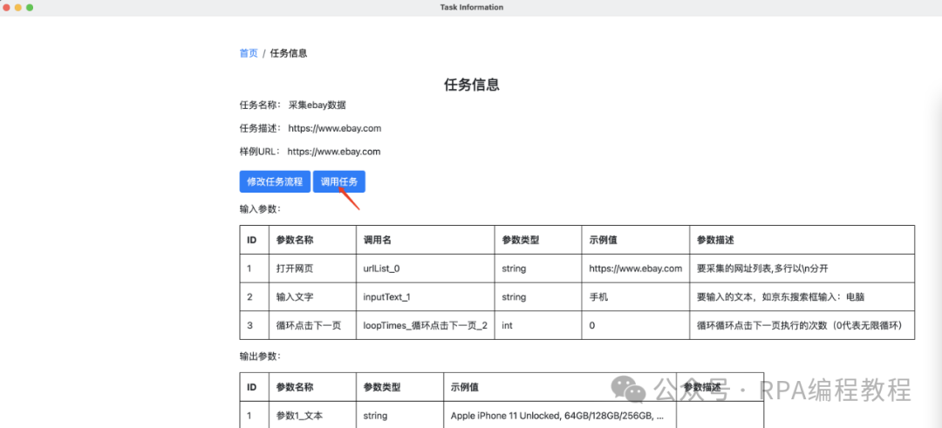This screenshot has height=428, width=942.
Task: Click the yellow minimize window button
Action: (x=18, y=7)
